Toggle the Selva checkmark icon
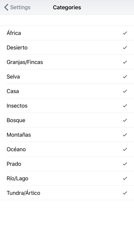Viewport: 134px width, 238px height. (x=125, y=77)
